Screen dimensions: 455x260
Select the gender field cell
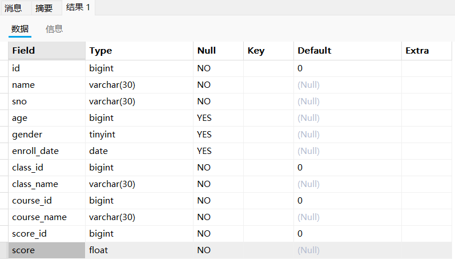pyautogui.click(x=47, y=135)
